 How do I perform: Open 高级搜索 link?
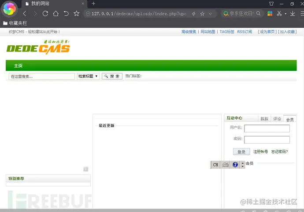189,32
